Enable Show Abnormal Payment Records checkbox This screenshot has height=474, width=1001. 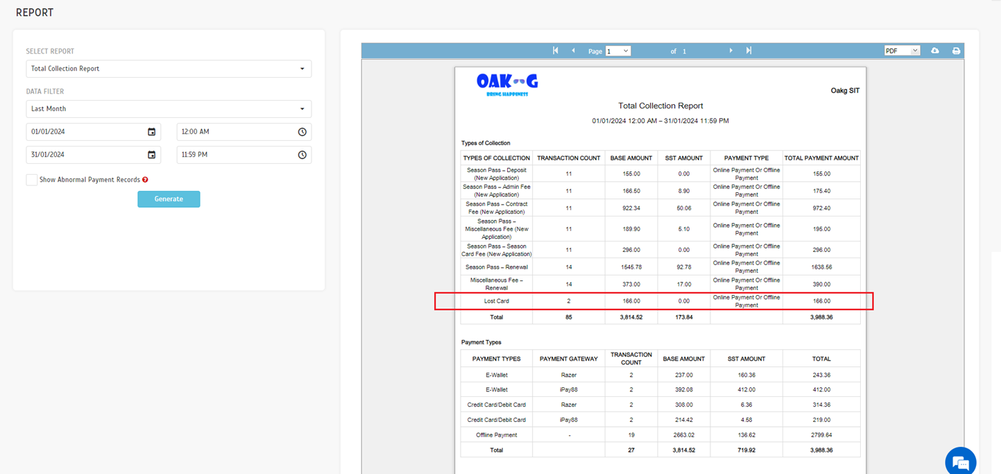(x=32, y=180)
